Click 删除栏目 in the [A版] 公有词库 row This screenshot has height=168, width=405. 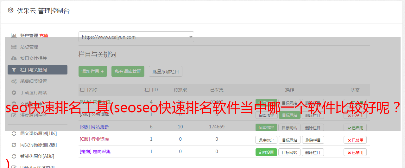[x=313, y=115]
